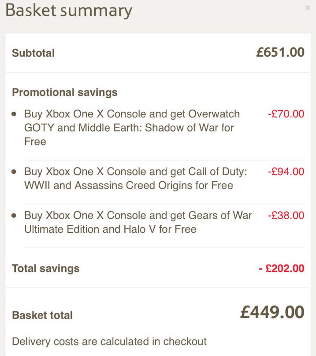Click the bullet beside the Overwatch promotion
Image resolution: width=316 pixels, height=356 pixels.
coord(14,114)
